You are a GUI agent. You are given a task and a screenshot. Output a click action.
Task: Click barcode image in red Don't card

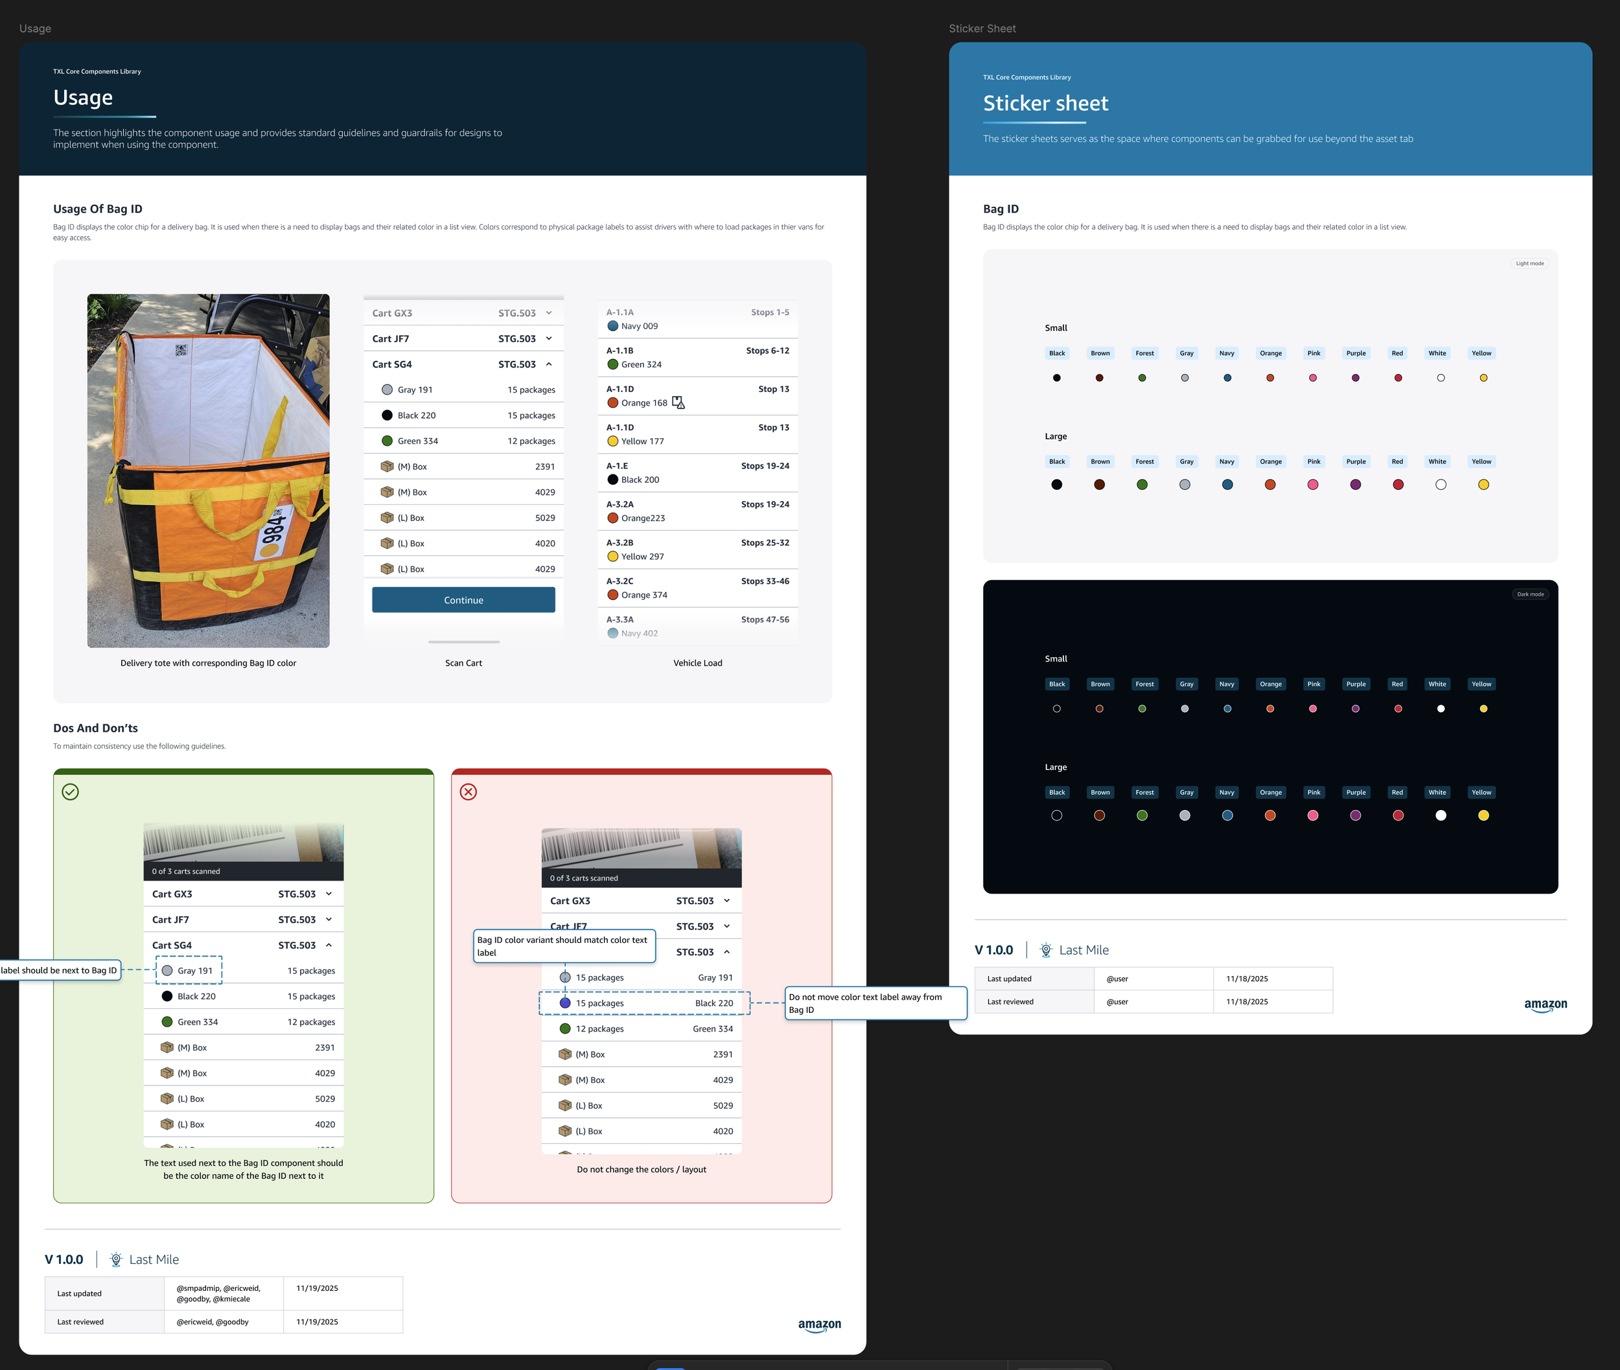(x=642, y=848)
